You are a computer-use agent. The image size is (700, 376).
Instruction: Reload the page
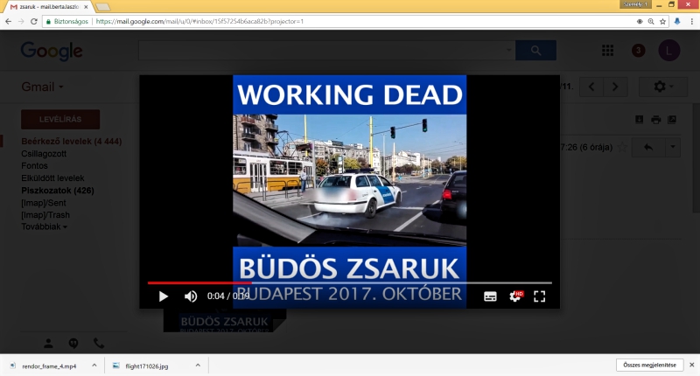click(x=34, y=21)
